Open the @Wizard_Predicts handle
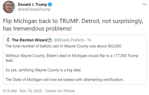 [x=69, y=40]
